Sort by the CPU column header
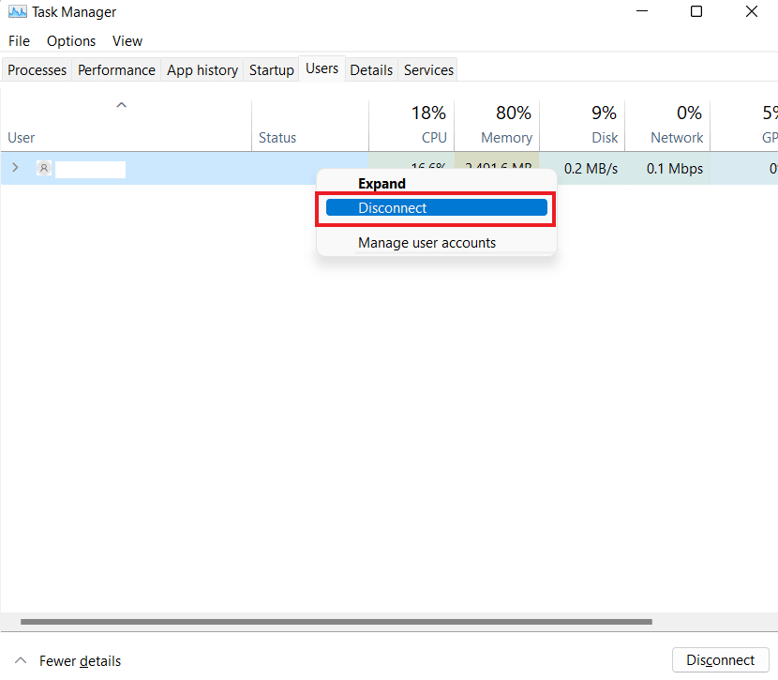This screenshot has width=778, height=680. [x=411, y=126]
